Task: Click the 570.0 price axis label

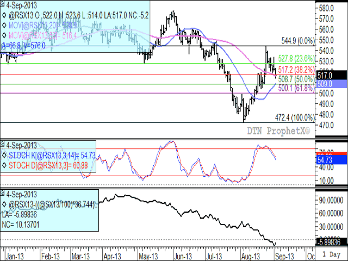Action: (x=326, y=19)
